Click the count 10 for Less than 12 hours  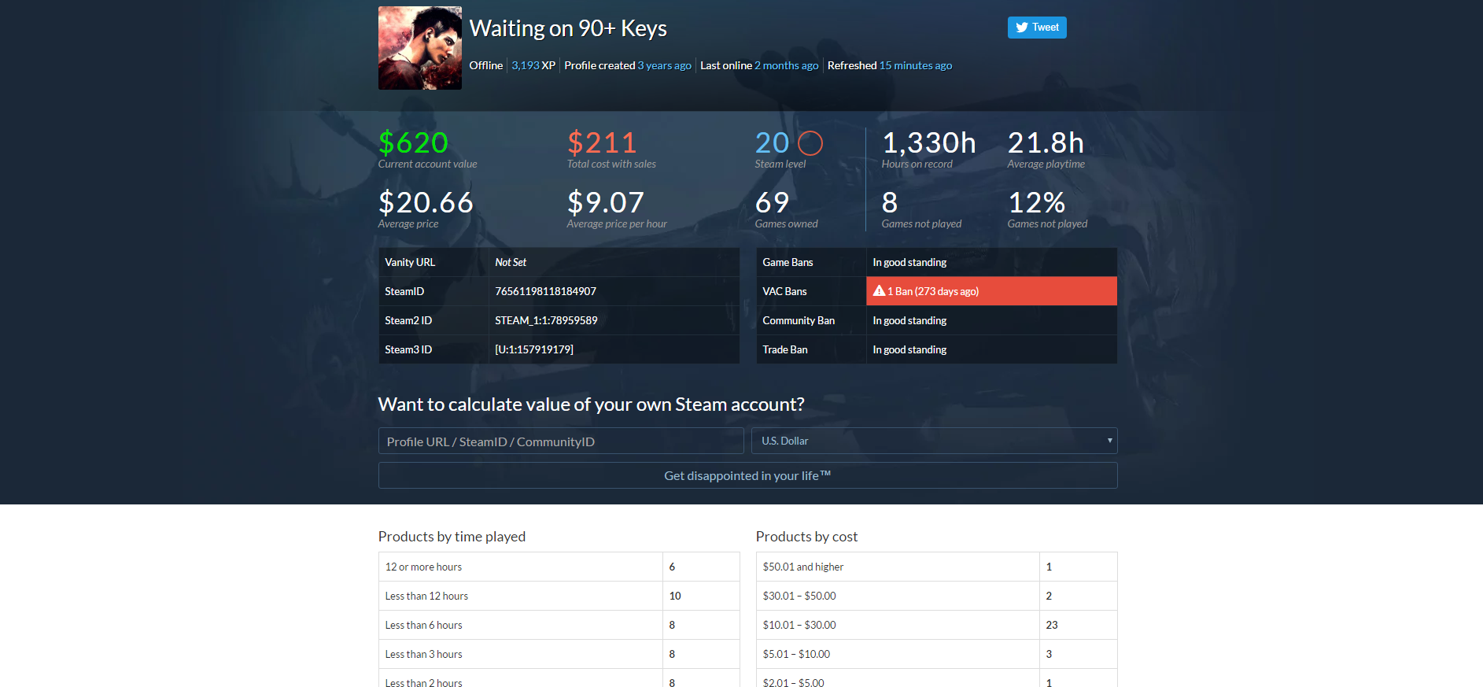pyautogui.click(x=675, y=596)
